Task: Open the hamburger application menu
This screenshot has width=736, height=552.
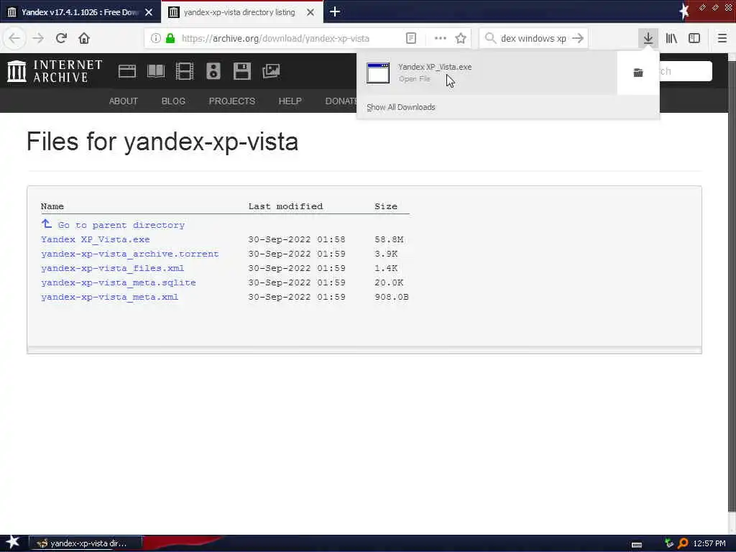Action: pos(722,38)
